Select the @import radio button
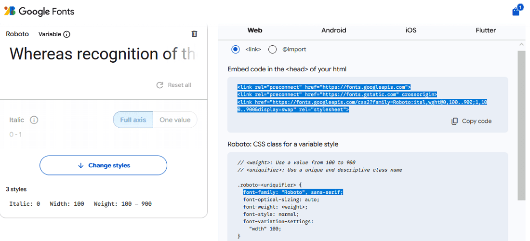 click(x=272, y=49)
